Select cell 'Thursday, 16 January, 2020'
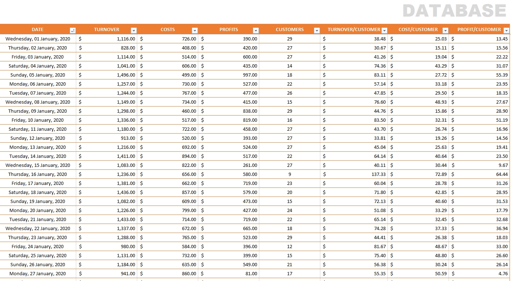The image size is (511, 281). point(38,174)
